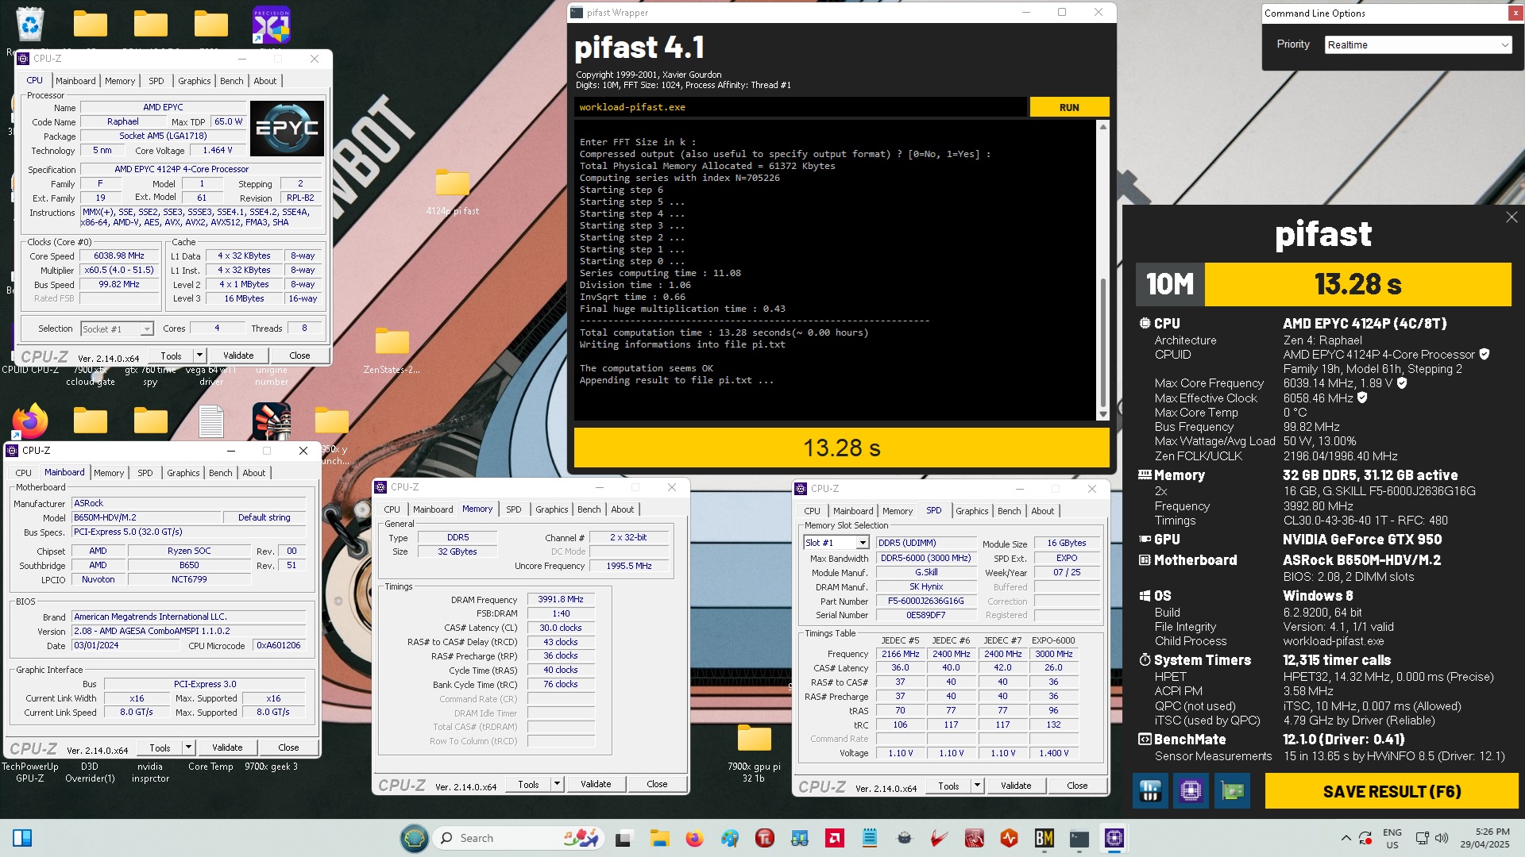The image size is (1525, 857).
Task: Click Validate in CPU-Z Mainboard window
Action: [227, 747]
